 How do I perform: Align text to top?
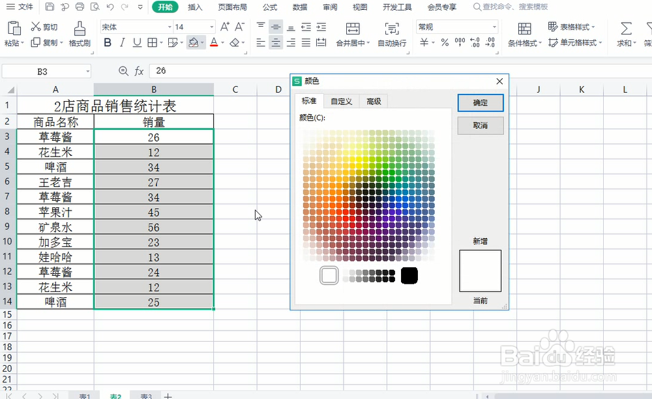(x=261, y=27)
